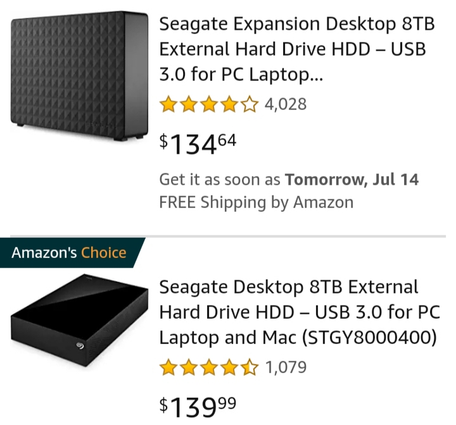The height and width of the screenshot is (425, 456).
Task: Click the Seagate swirl logo on the drive
Action: click(x=80, y=346)
